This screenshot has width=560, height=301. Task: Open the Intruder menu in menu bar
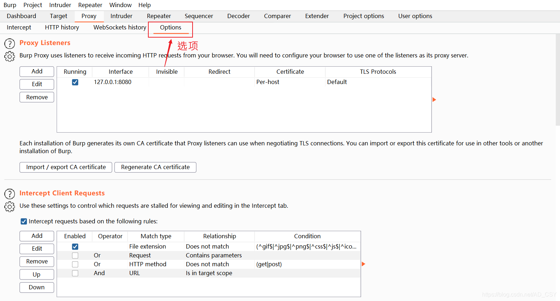60,5
